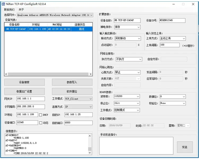199x159 pixels.
Task: Click the info display scroll down arrow
Action: [x=90, y=153]
